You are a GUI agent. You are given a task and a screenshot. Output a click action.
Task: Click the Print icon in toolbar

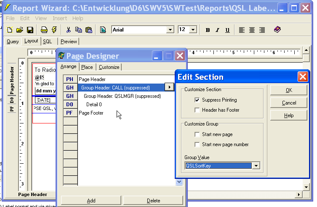tap(44, 30)
